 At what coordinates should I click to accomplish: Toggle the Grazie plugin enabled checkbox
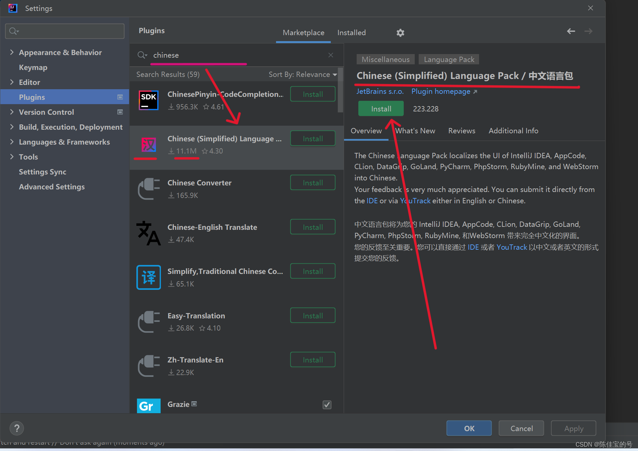(327, 405)
